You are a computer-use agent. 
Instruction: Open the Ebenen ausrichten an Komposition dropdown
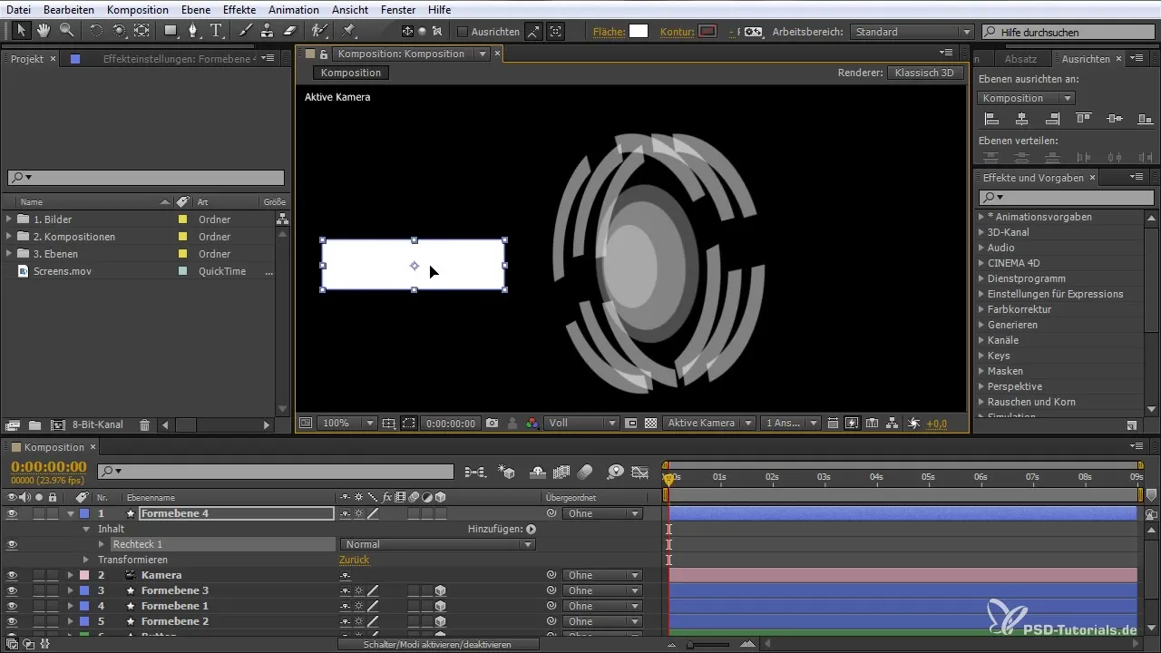point(1027,98)
